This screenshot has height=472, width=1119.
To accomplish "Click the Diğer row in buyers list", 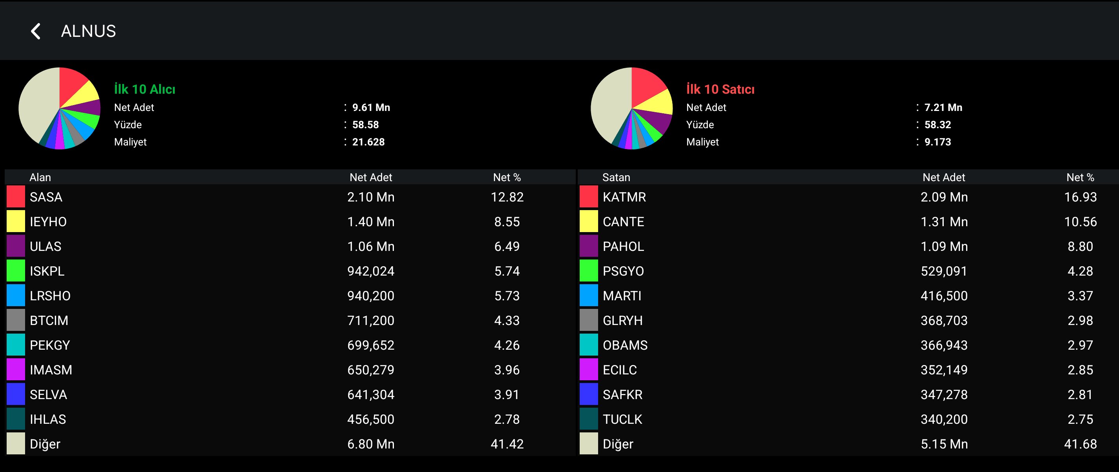I will tap(45, 444).
